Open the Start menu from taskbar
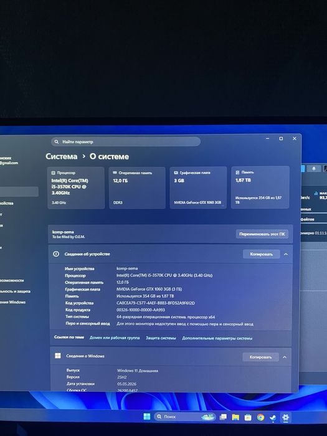 click(147, 416)
